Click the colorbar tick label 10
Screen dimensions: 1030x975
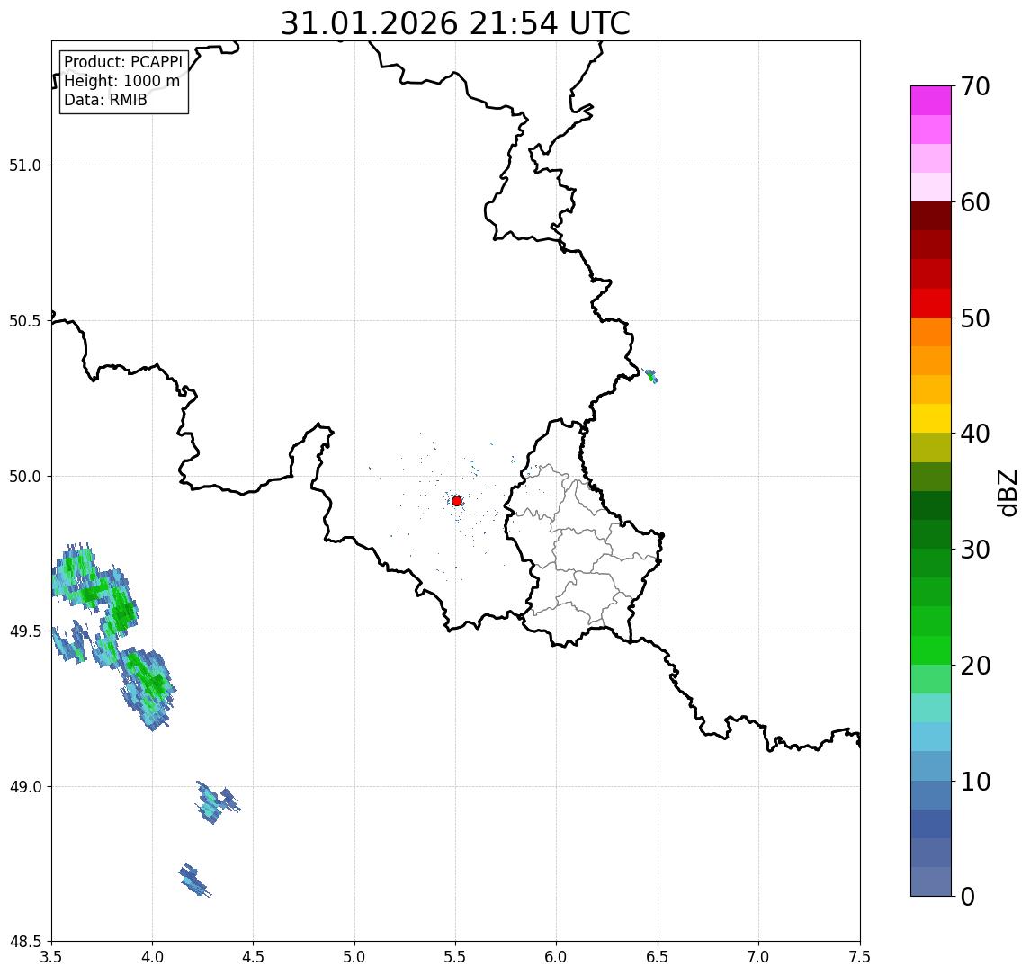pos(975,782)
